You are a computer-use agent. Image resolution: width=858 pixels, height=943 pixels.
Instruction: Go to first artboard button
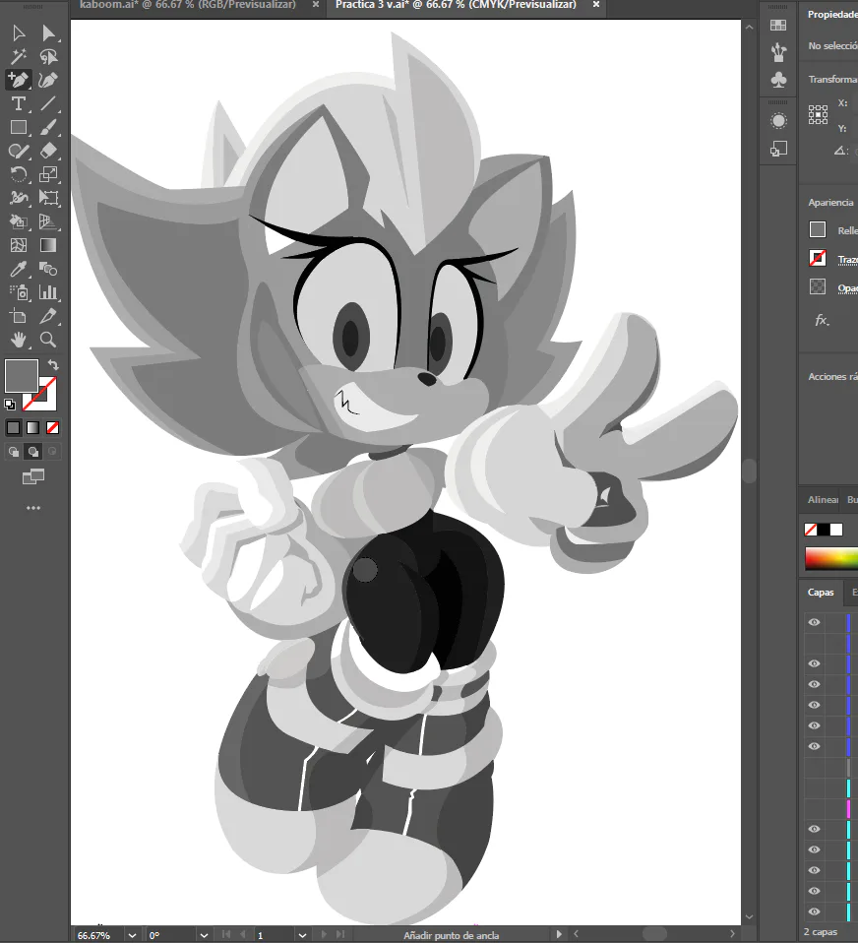pos(226,934)
